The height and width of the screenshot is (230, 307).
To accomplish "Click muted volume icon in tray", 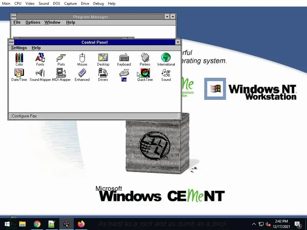I will click(268, 224).
